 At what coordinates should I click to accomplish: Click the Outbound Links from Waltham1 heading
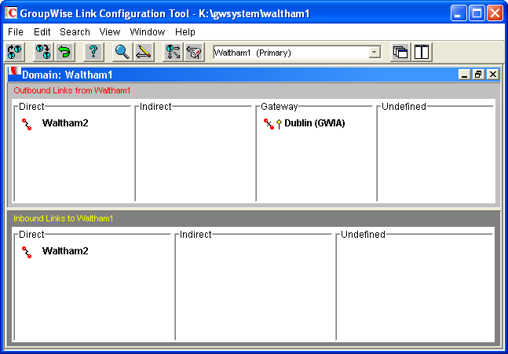point(72,90)
